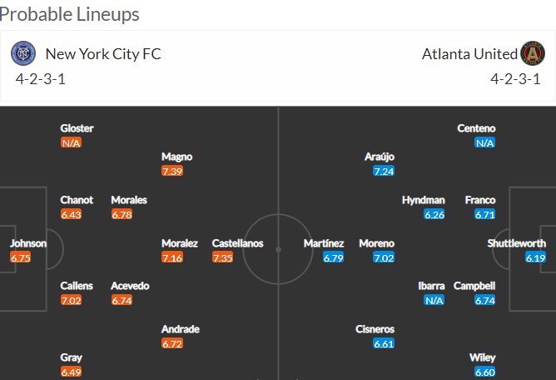Click the New York City FC crest icon
Screen dimensions: 556x380
pyautogui.click(x=23, y=53)
